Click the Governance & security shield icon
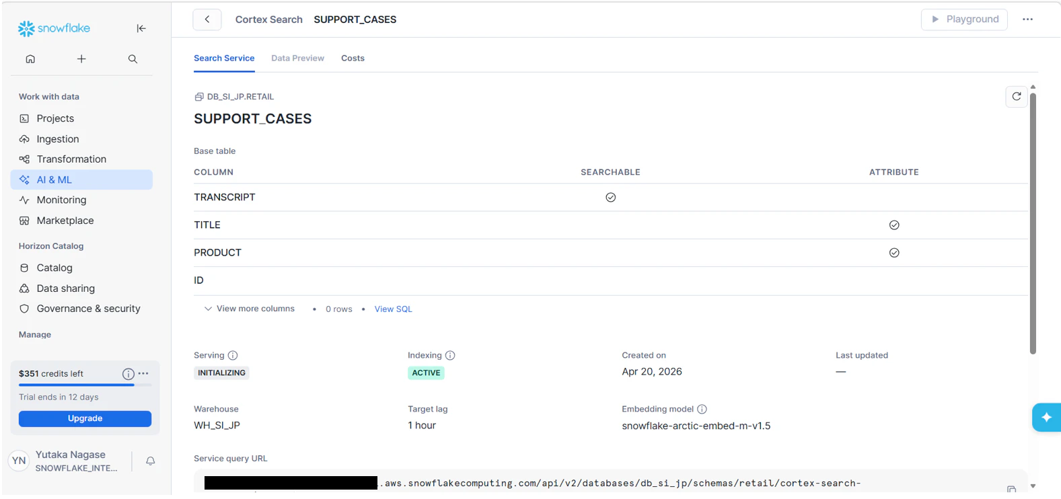The height and width of the screenshot is (499, 1061). tap(24, 309)
